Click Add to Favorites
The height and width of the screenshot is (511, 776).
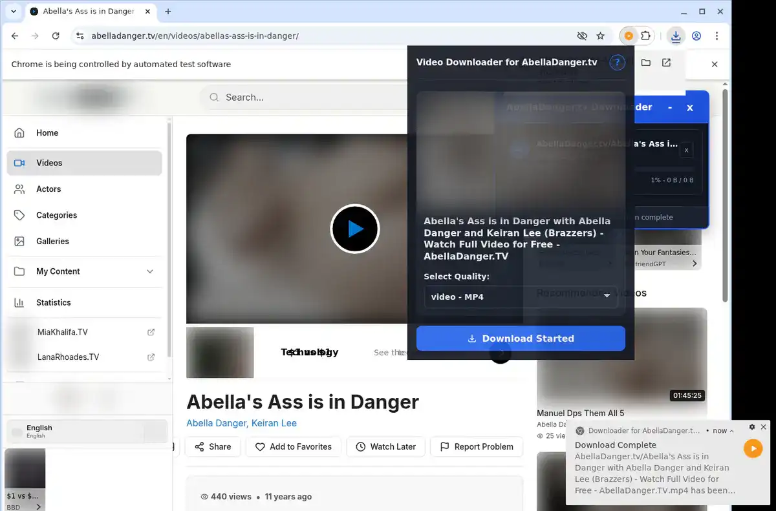[x=293, y=446]
